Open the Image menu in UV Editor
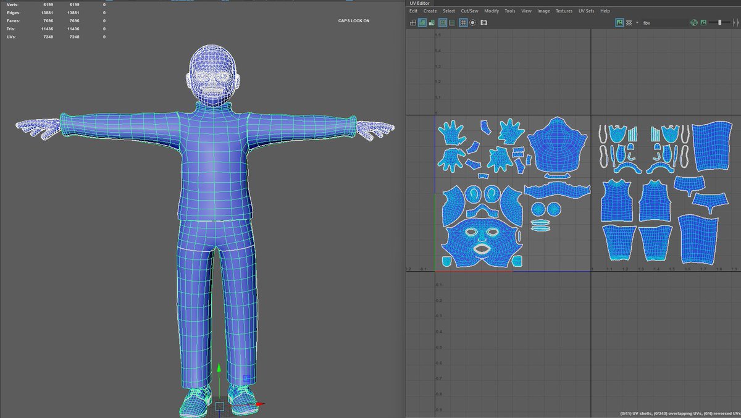Image resolution: width=741 pixels, height=418 pixels. [543, 11]
